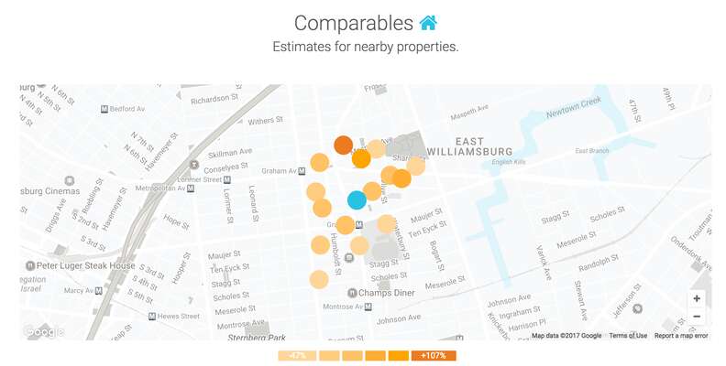Click the Marcy Av subway station icon
726x366 pixels.
[x=98, y=291]
